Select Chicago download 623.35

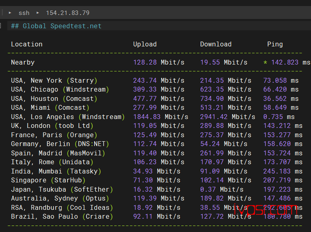tap(212, 90)
